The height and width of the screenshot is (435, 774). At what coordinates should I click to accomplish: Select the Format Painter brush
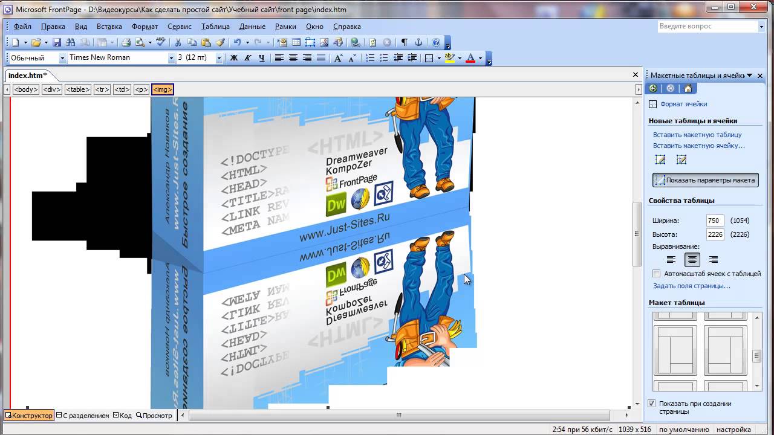[x=220, y=42]
